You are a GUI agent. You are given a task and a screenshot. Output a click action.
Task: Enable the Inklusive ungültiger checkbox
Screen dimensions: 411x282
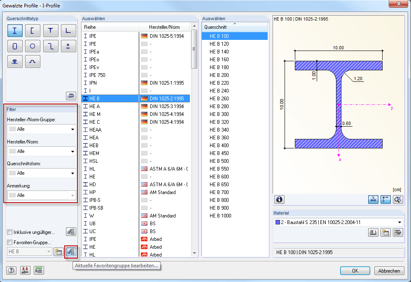[x=10, y=232]
